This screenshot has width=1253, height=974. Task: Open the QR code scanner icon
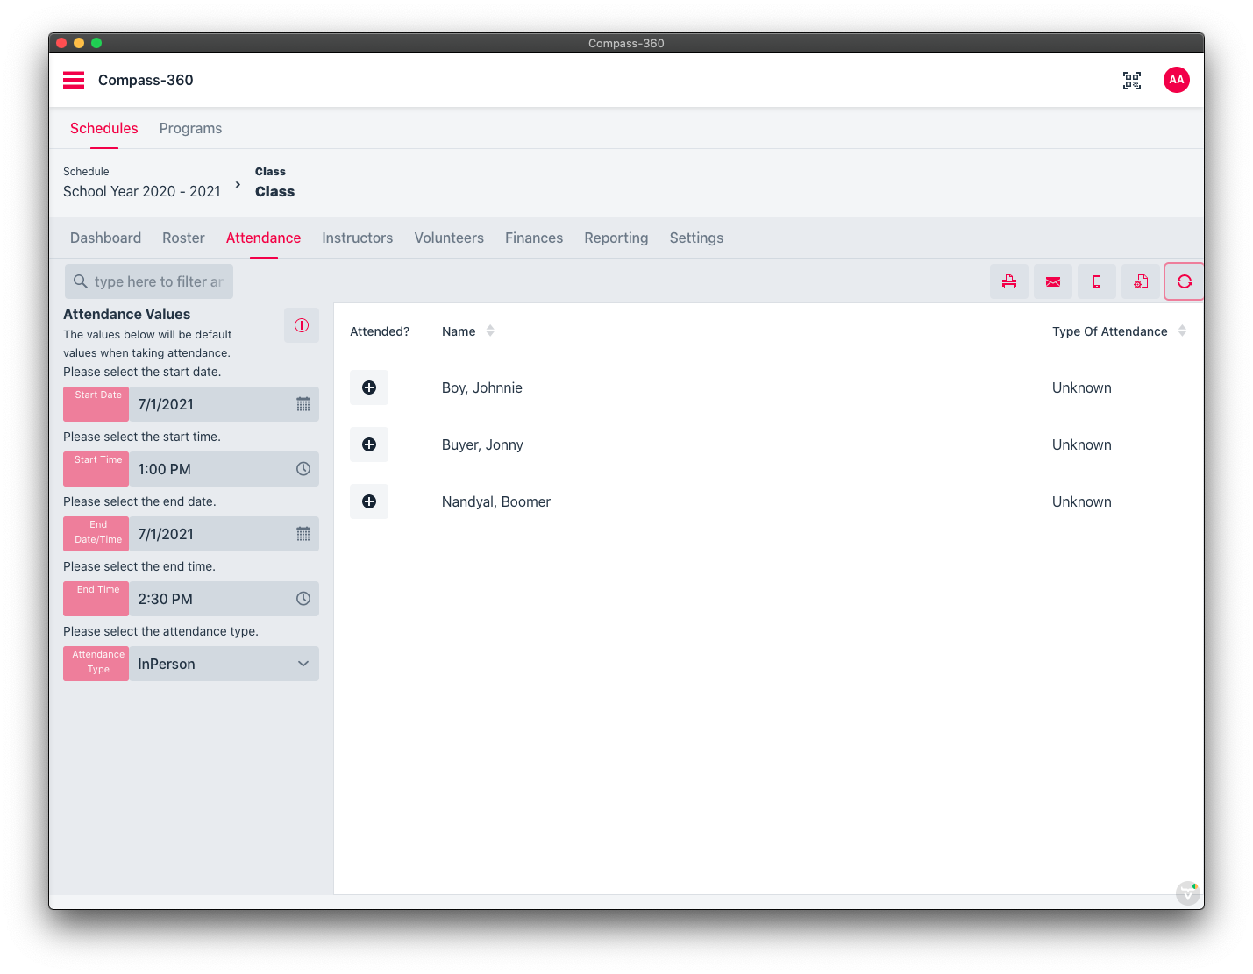[1132, 80]
